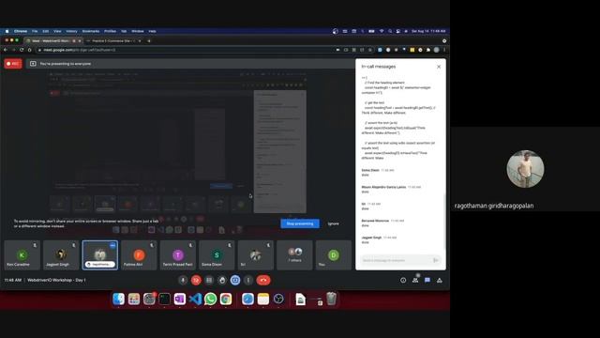This screenshot has height=338, width=600.
Task: Click the Wi-Fi status icon
Action: [x=382, y=31]
